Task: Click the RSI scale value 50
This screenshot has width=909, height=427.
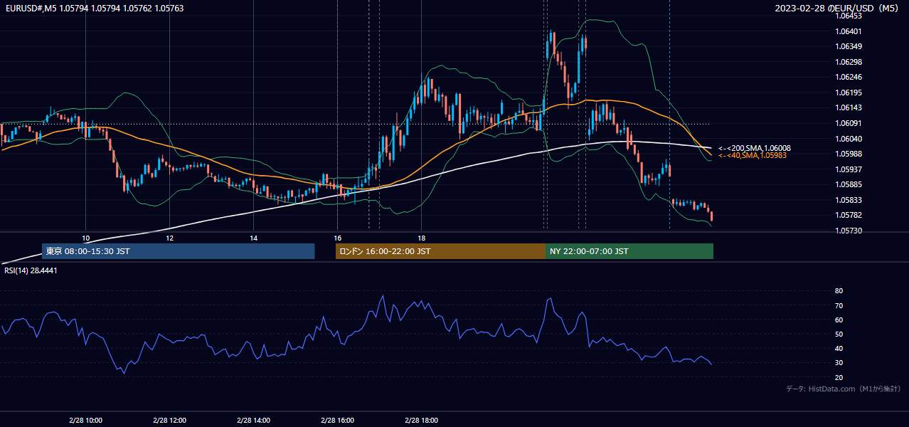Action: (x=839, y=334)
